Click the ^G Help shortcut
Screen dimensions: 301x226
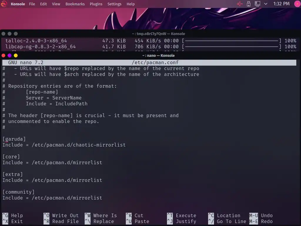pyautogui.click(x=13, y=216)
